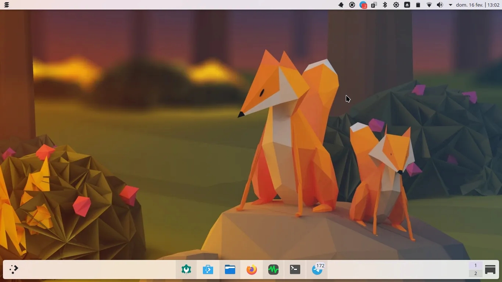Open the notification bell in the top panel
Viewport: 502px width, 282px height.
click(341, 5)
